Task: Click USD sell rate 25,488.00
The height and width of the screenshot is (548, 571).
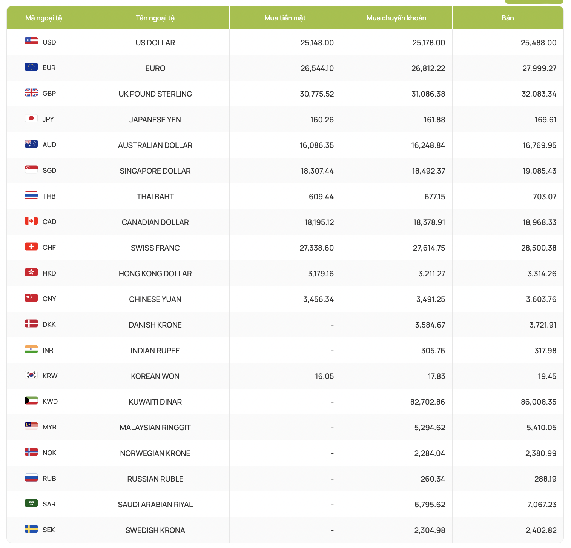Action: pos(539,43)
